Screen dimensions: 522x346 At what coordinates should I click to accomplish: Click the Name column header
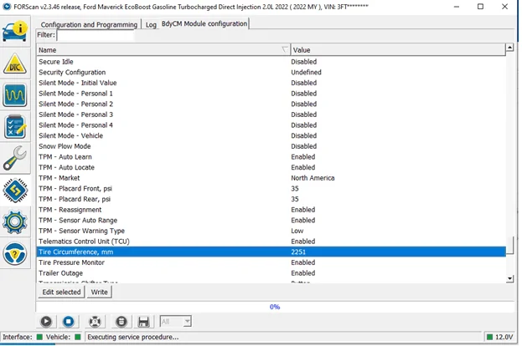pos(163,50)
